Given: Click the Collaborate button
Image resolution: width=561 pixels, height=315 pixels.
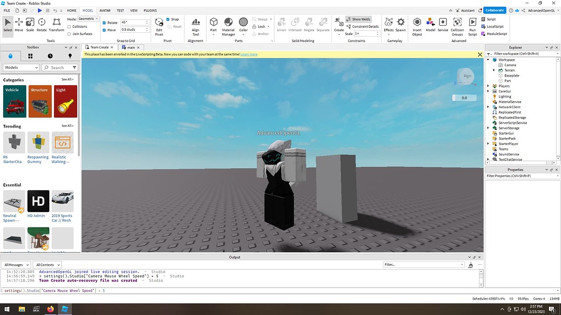Looking at the screenshot, I should [x=494, y=10].
